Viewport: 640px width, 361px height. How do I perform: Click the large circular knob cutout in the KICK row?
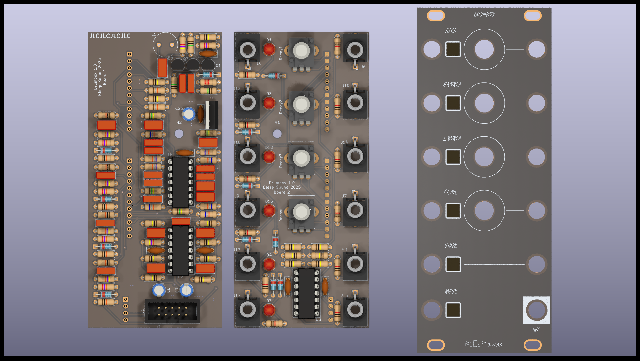pyautogui.click(x=484, y=49)
